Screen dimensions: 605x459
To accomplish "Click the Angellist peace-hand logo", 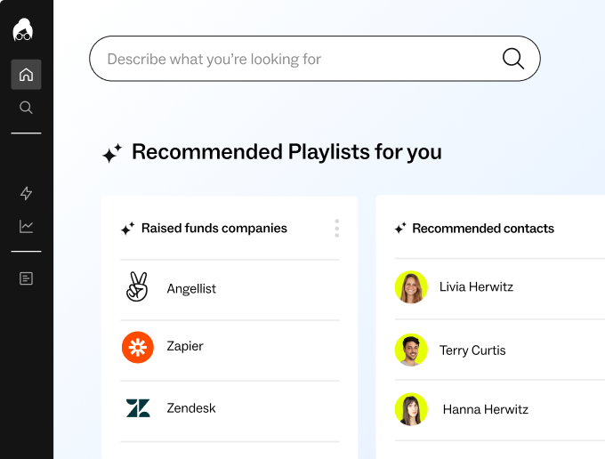I will pyautogui.click(x=137, y=288).
